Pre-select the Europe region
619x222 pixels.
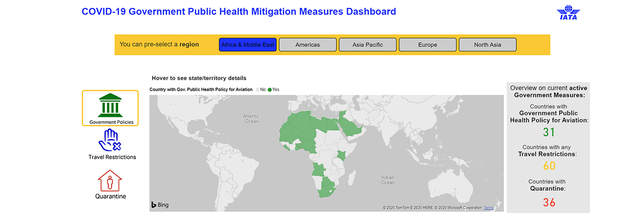point(427,45)
